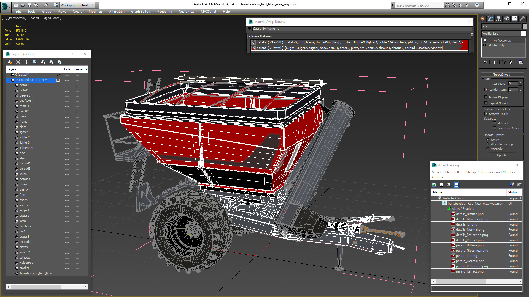Click Refresh icon in Asset Tracking
This screenshot has height=297, width=529.
tap(434, 185)
